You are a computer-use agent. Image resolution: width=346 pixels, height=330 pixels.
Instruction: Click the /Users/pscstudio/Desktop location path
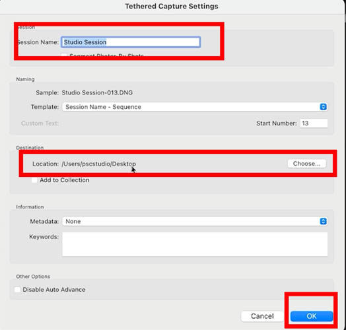click(98, 164)
